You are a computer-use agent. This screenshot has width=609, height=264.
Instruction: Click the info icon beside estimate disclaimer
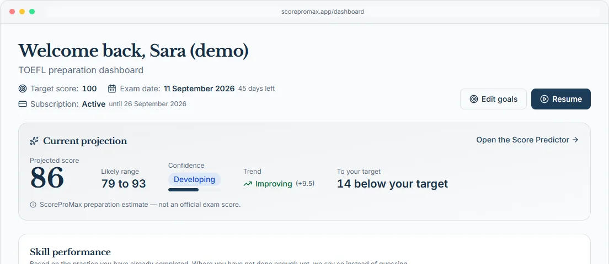click(x=33, y=205)
